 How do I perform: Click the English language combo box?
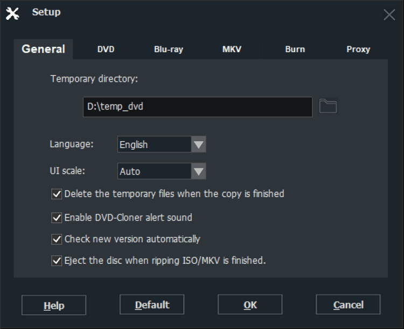click(154, 144)
